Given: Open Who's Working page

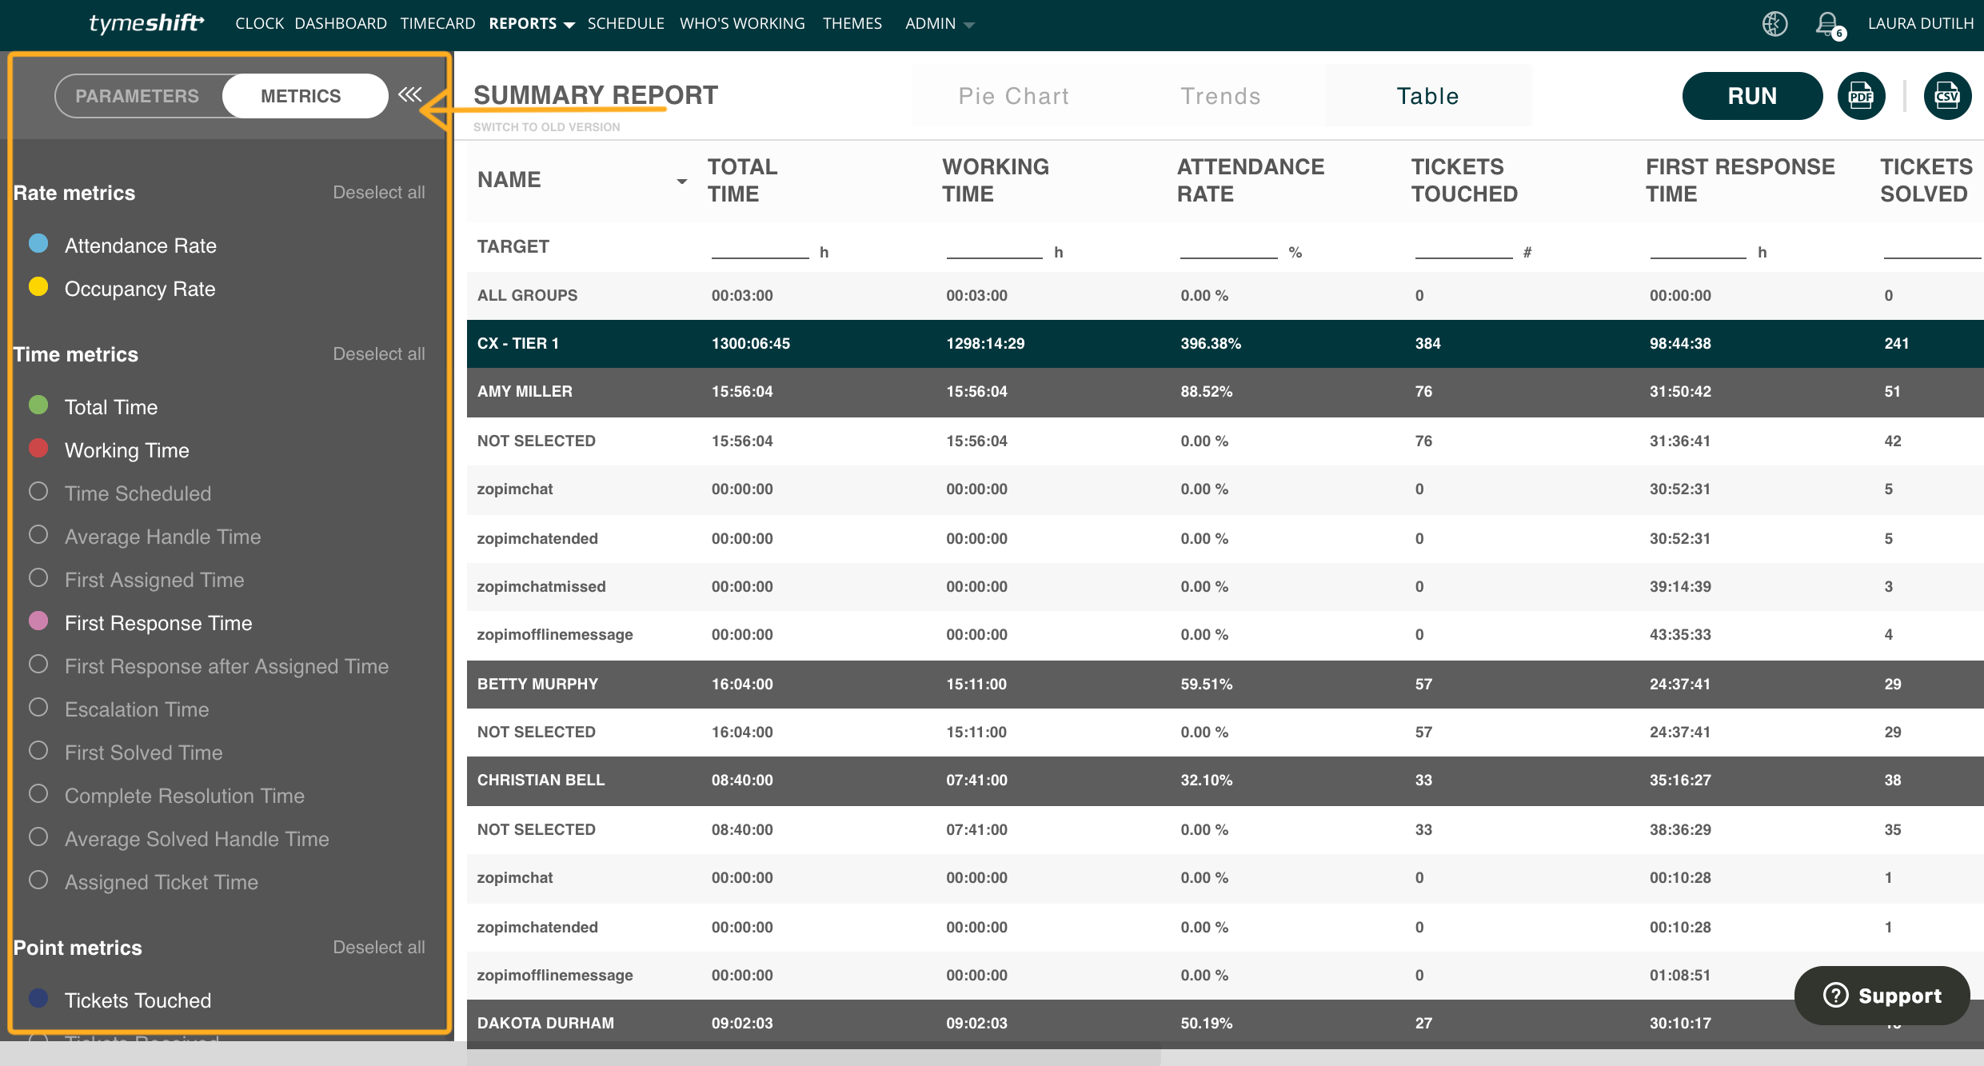Looking at the screenshot, I should (742, 24).
